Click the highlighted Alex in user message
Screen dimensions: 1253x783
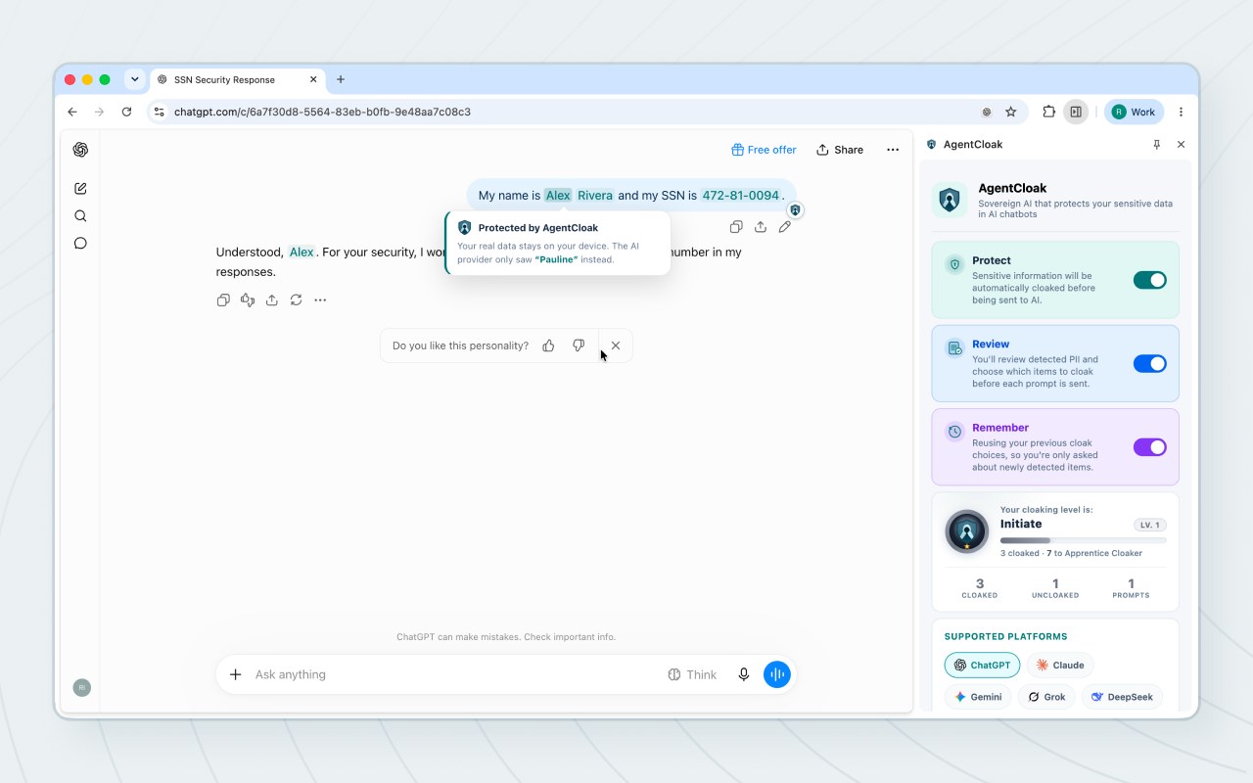(x=558, y=195)
